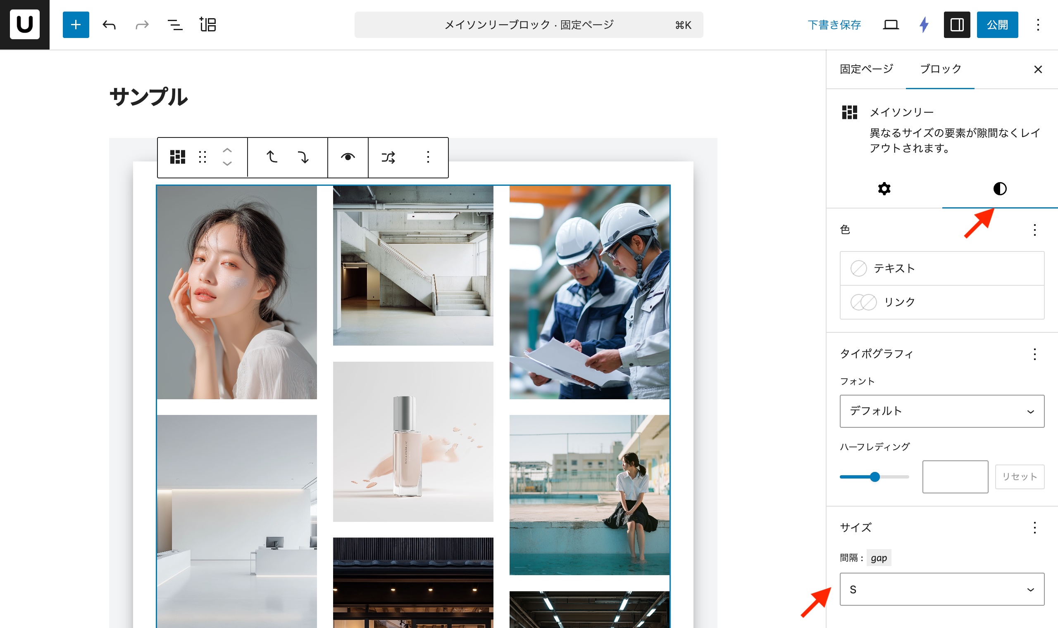Click the 公開 publish button

997,25
